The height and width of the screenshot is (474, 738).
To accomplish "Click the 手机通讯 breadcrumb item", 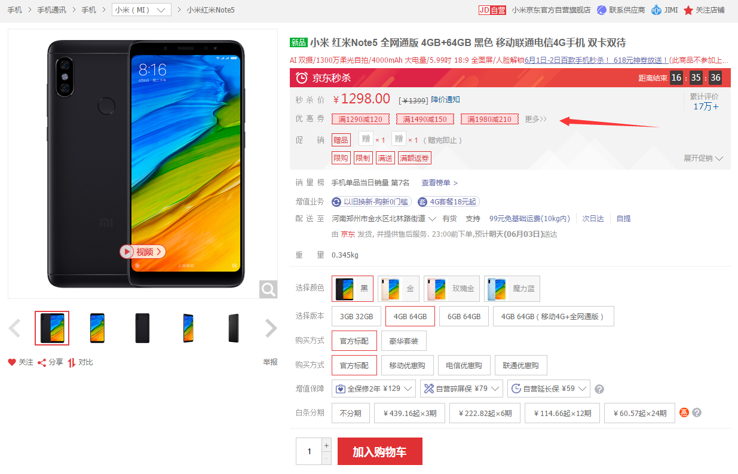I will point(51,10).
